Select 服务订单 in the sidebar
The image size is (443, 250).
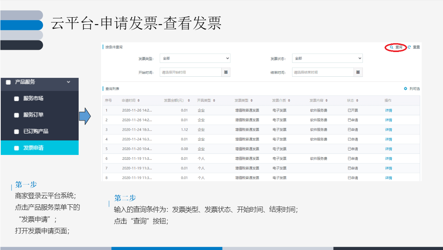click(40, 115)
